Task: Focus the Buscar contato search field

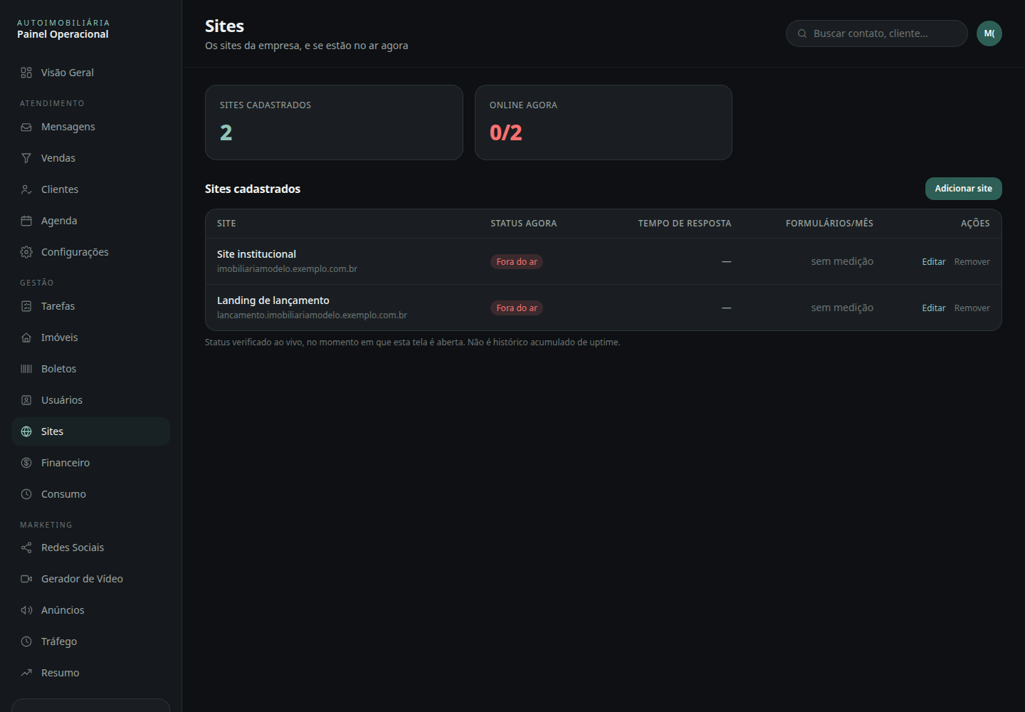Action: 877,33
